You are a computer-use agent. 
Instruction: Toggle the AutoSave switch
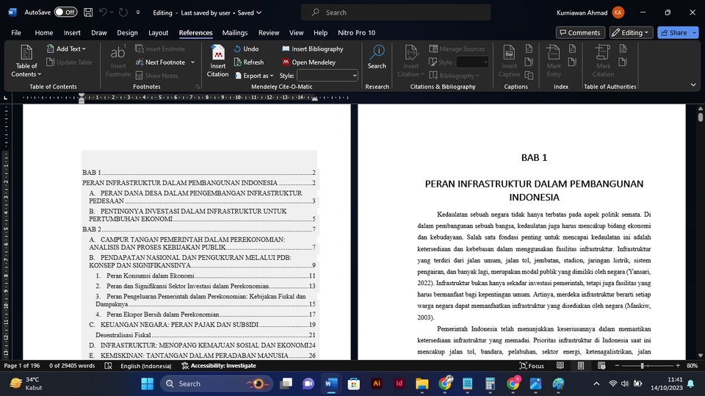[65, 12]
